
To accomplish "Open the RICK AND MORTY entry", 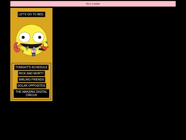I will (31, 73).
